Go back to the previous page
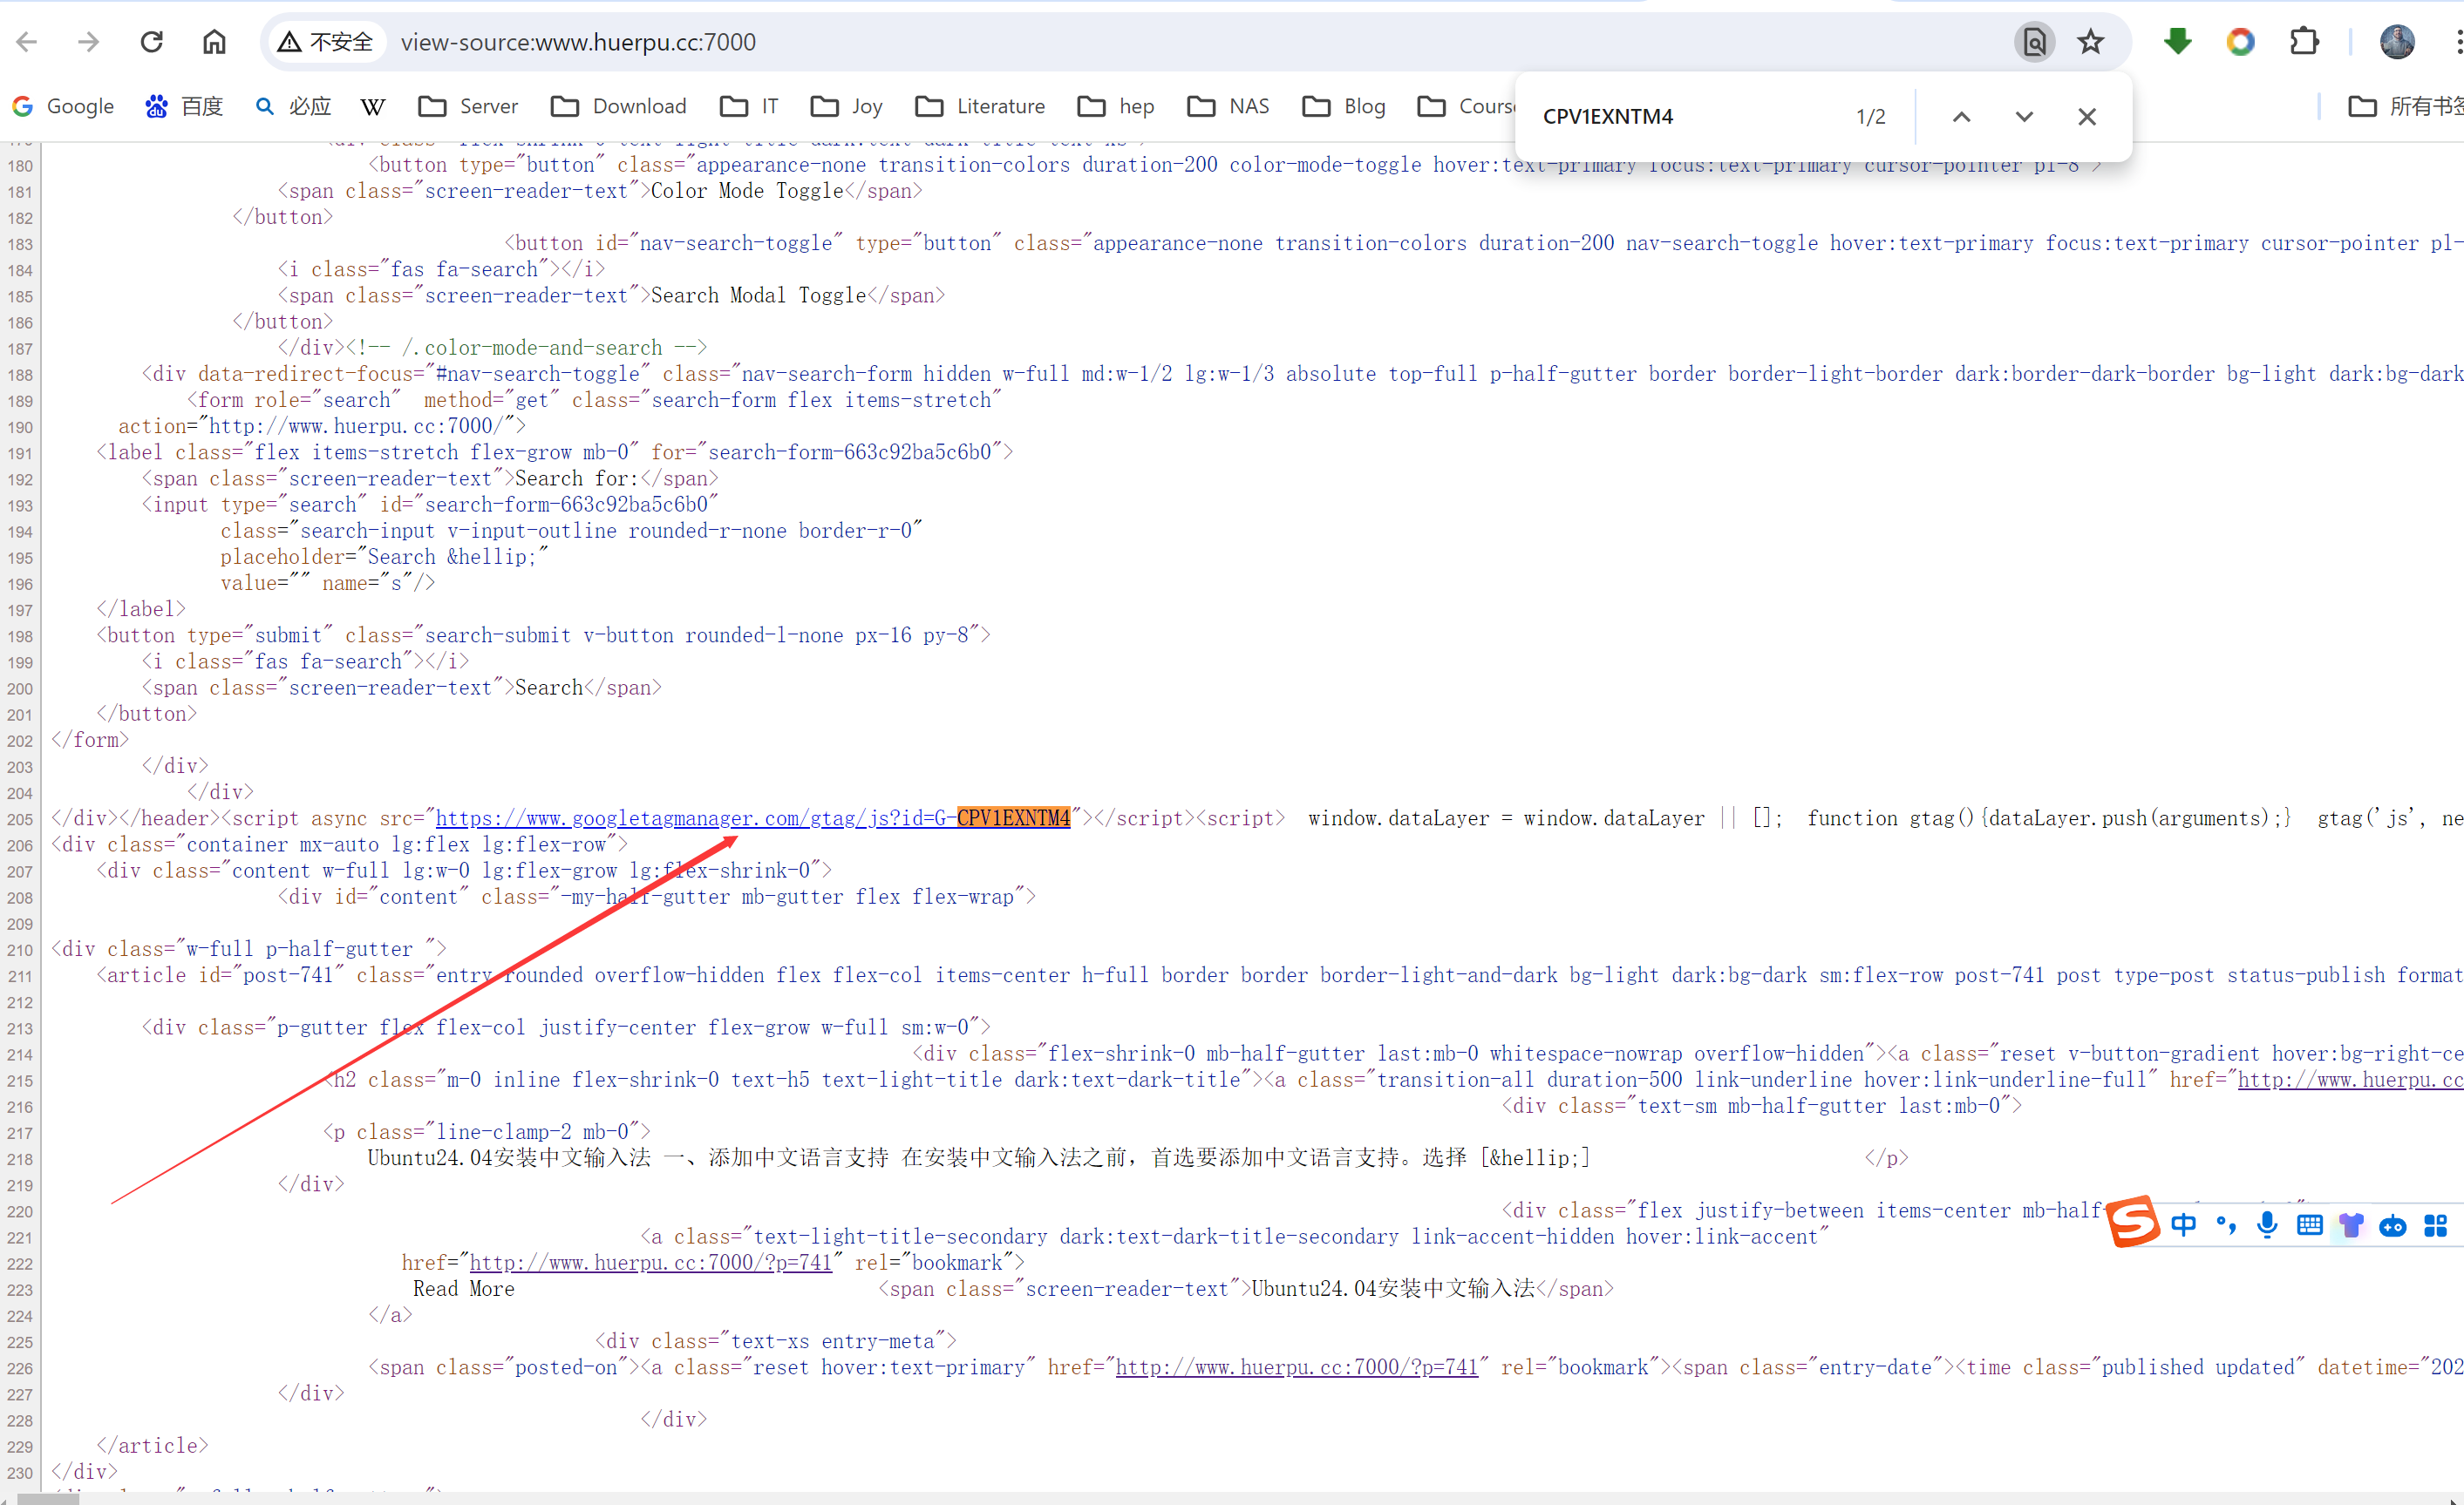Viewport: 2464px width, 1505px height. coord(27,42)
